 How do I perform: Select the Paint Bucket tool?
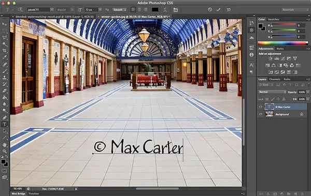coord(4,98)
